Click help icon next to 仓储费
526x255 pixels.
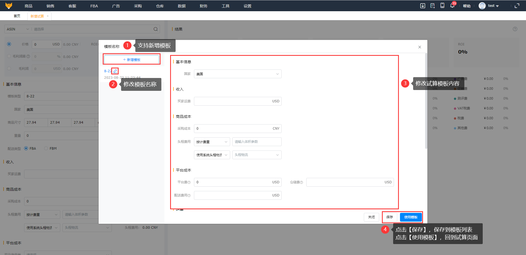[301, 182]
